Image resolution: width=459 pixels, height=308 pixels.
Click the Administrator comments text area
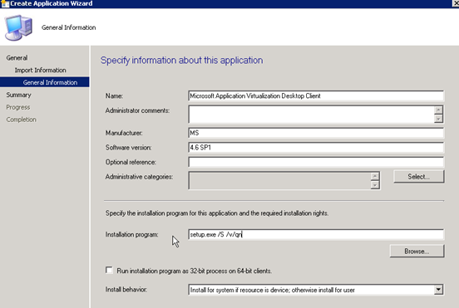[x=312, y=115]
